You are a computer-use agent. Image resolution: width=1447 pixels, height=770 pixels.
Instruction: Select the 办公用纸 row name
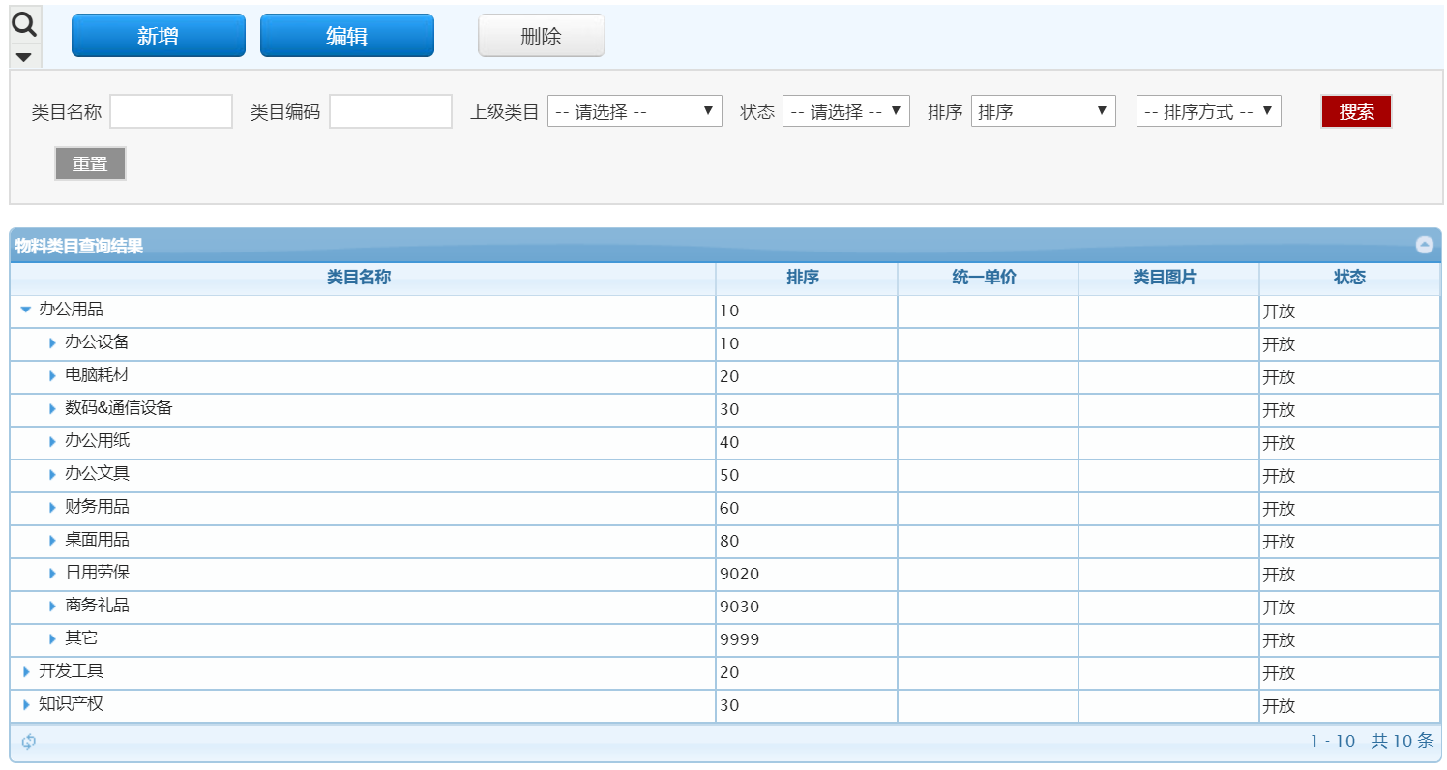tap(97, 441)
